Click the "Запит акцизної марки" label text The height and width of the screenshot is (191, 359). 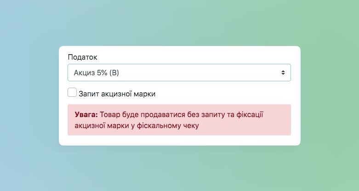[x=117, y=94]
